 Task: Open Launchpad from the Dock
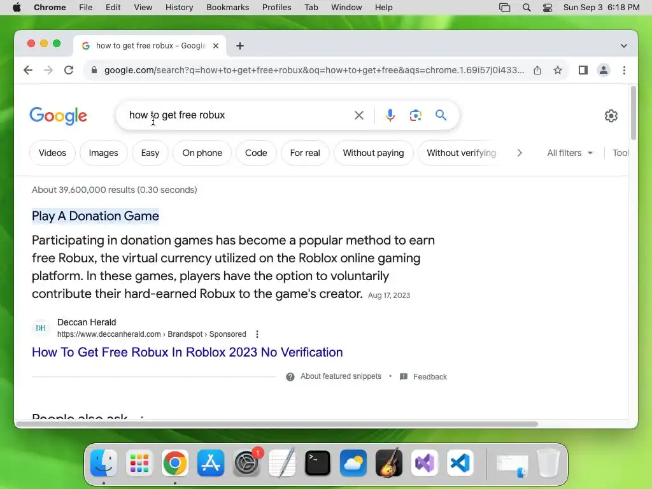click(139, 463)
